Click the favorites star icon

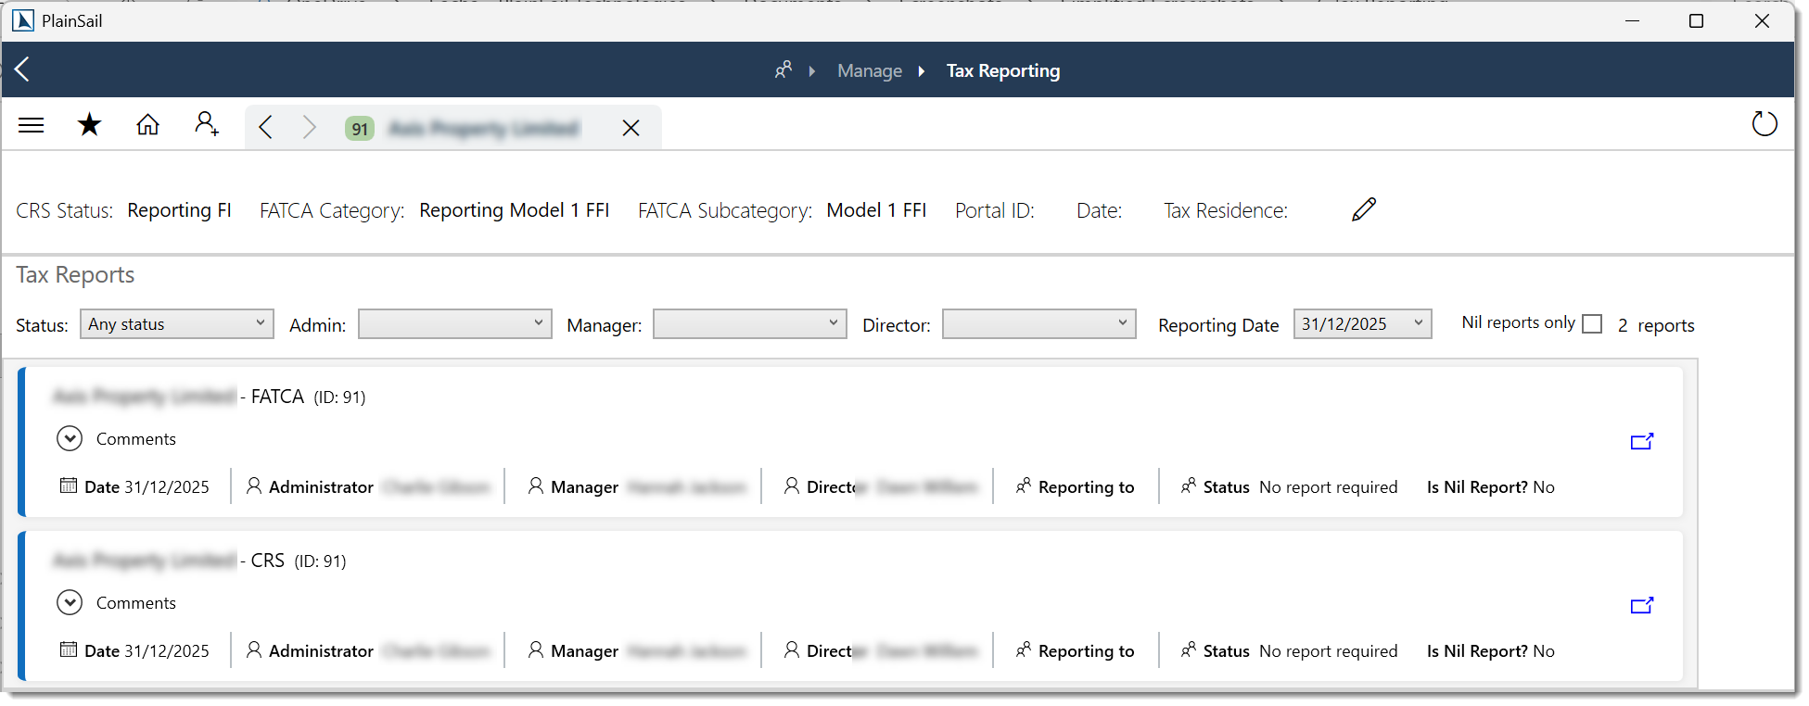coord(89,125)
